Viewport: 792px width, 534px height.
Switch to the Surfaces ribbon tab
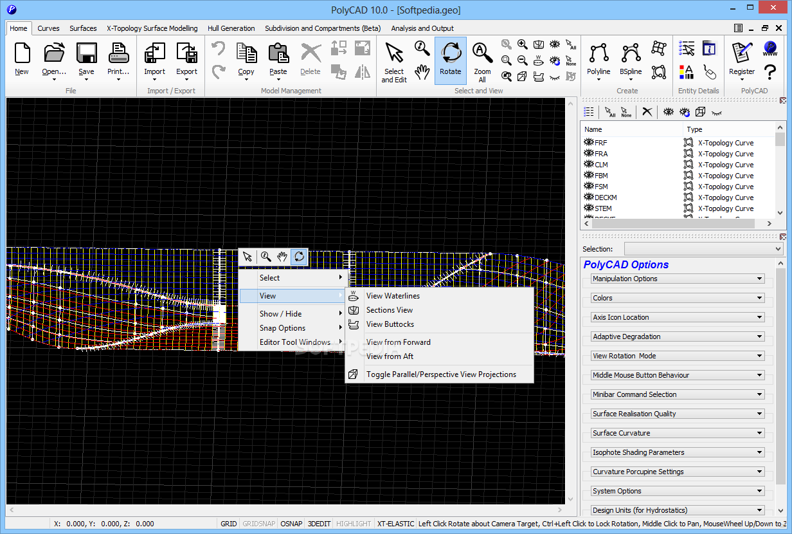(x=84, y=28)
